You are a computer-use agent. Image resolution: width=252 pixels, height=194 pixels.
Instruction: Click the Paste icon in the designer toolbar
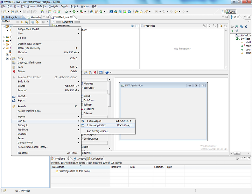[90, 72]
